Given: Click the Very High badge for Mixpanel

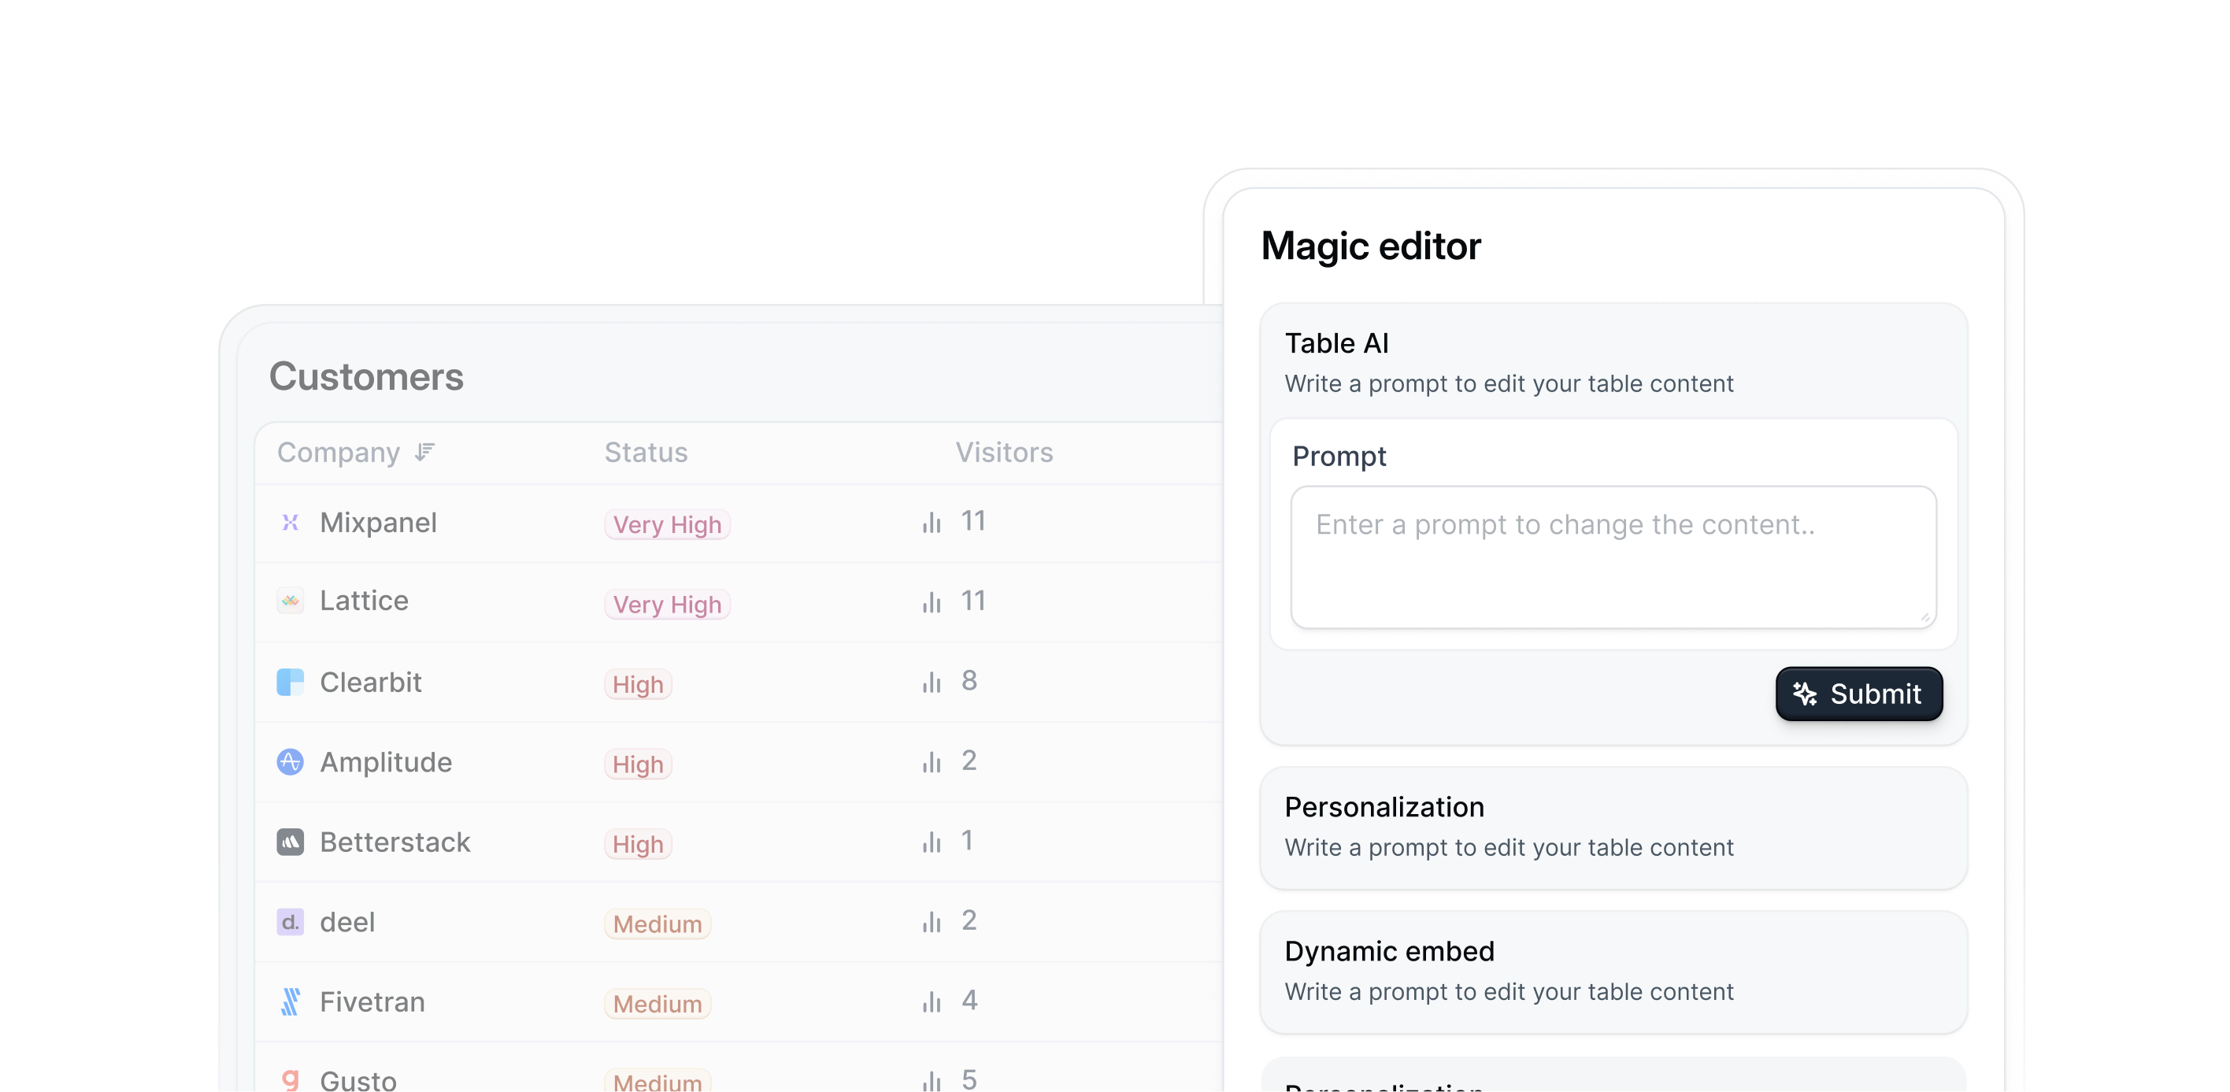Looking at the screenshot, I should tap(667, 524).
